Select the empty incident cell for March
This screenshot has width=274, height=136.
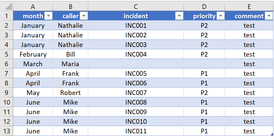pos(136,64)
